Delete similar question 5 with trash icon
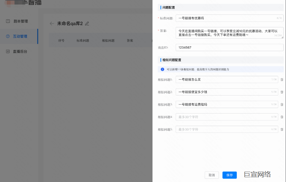286x182 pixels. point(282,130)
